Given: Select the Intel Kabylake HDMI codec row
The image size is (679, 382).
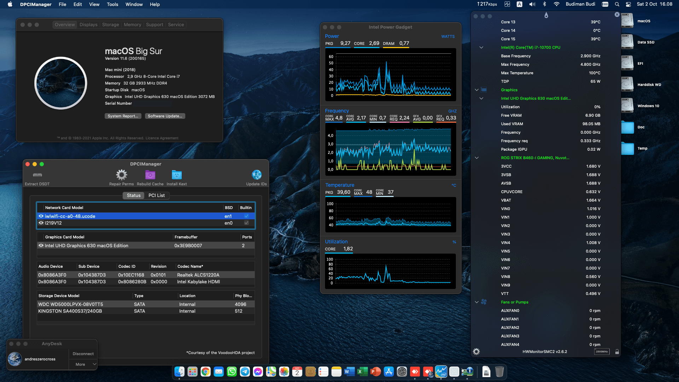Looking at the screenshot, I should point(146,282).
